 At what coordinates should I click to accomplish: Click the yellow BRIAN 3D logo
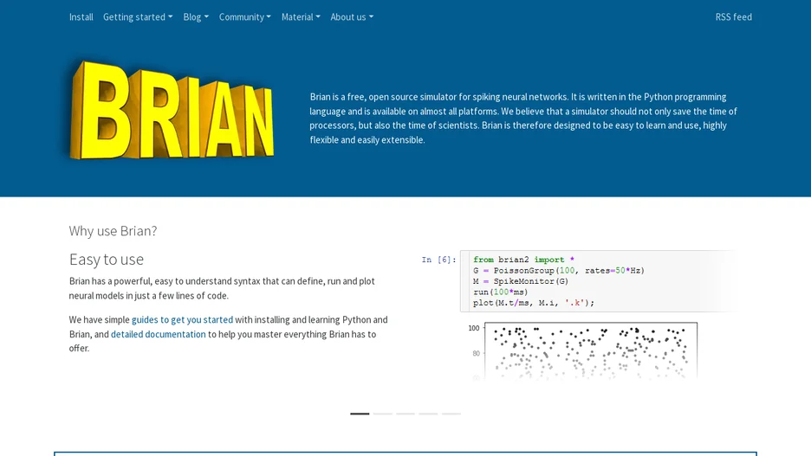[x=172, y=110]
